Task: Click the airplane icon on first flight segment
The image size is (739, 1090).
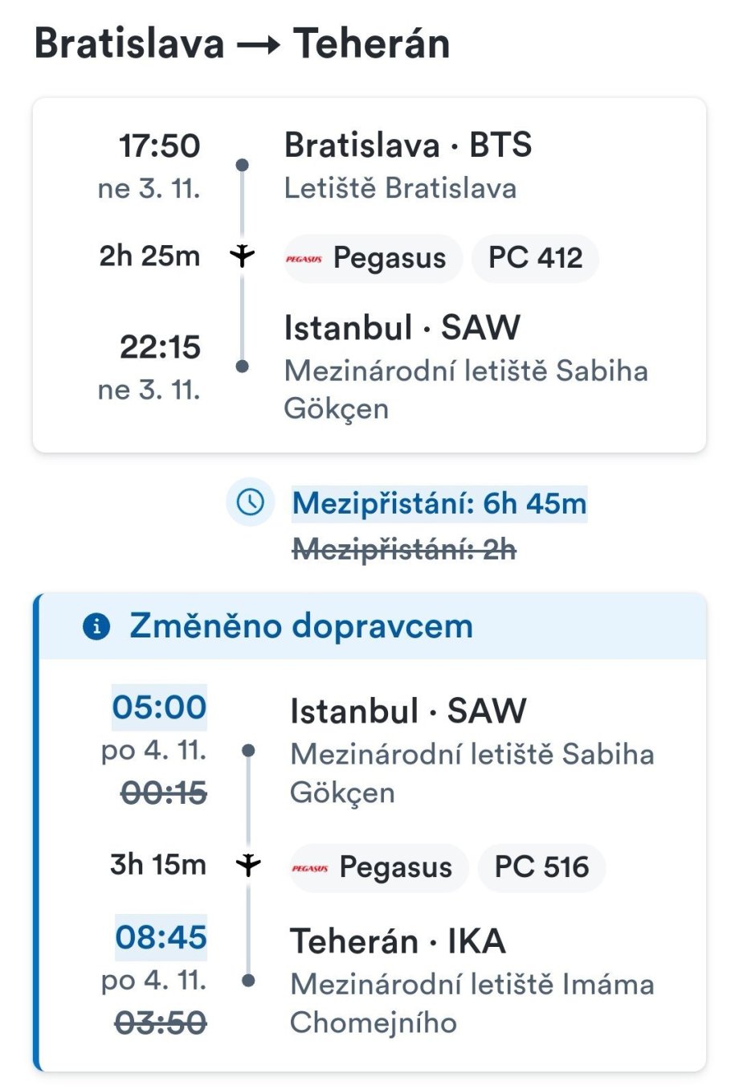Action: pyautogui.click(x=242, y=256)
